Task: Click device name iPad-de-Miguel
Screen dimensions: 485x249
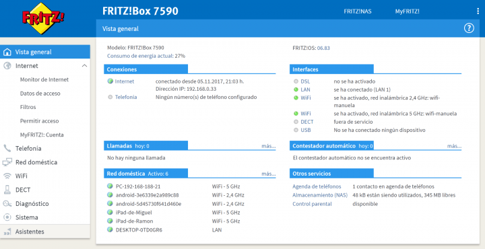Action: coord(133,213)
